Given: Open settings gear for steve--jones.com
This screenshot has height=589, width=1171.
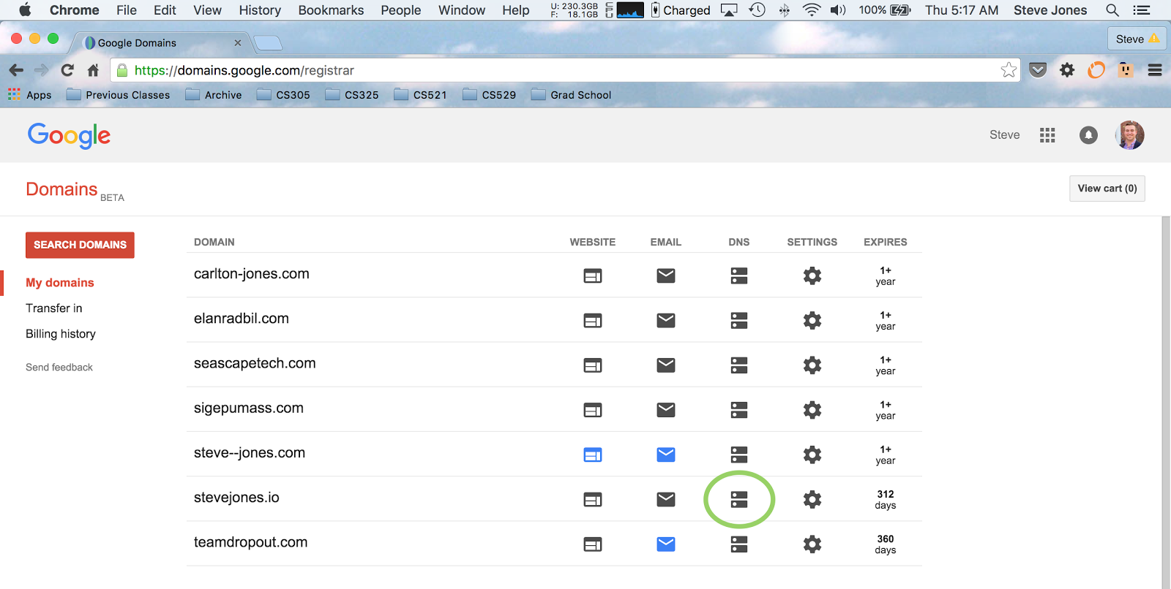Looking at the screenshot, I should (x=812, y=455).
